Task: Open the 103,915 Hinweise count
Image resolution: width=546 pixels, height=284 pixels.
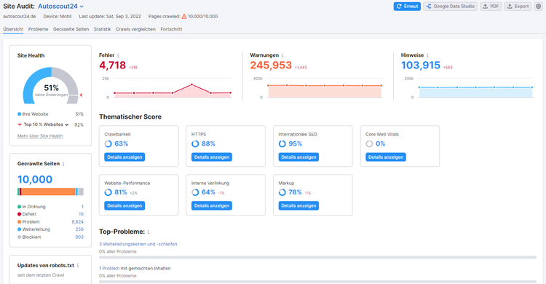Action: (x=421, y=65)
